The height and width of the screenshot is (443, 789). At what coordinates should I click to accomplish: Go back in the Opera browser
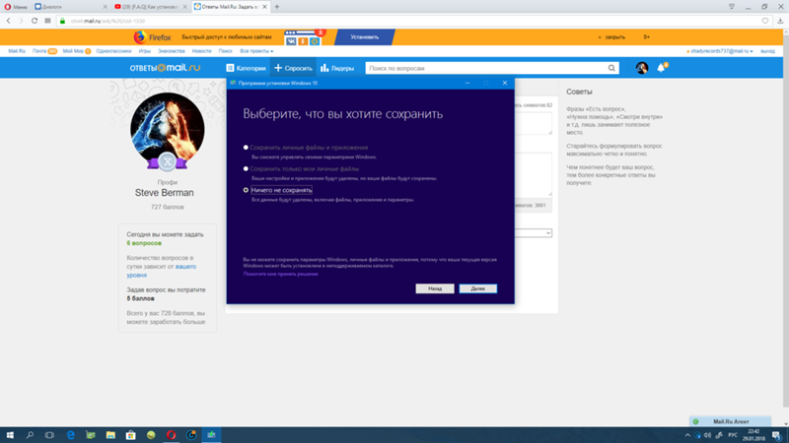tap(9, 21)
